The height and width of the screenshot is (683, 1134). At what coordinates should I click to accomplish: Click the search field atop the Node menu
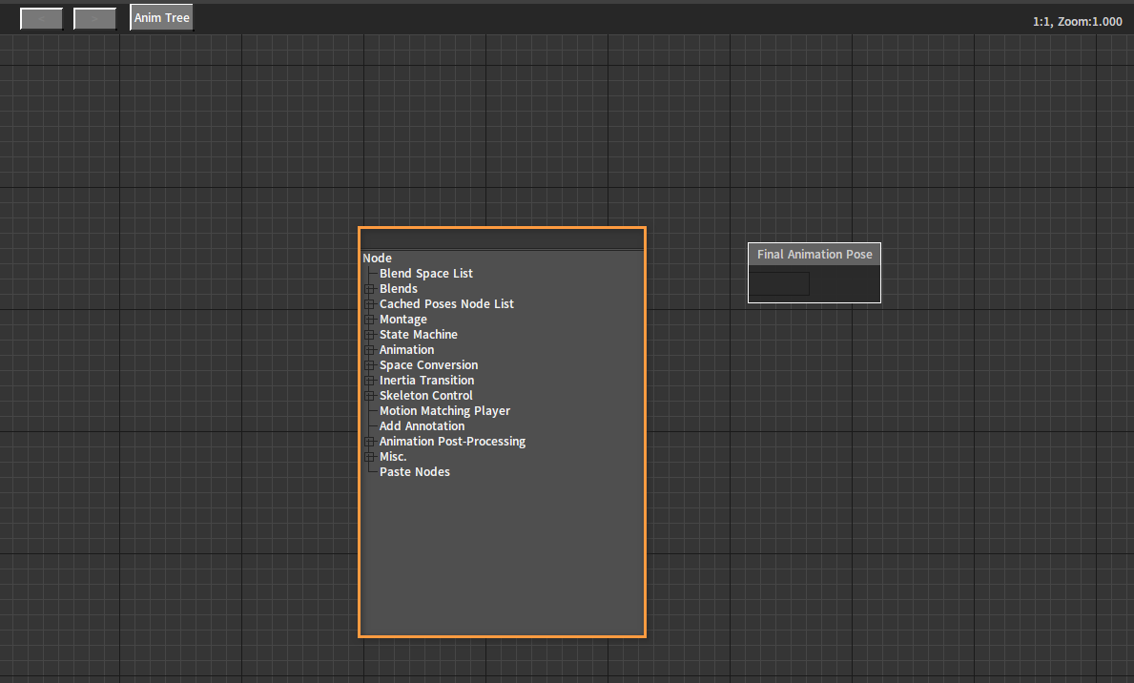pyautogui.click(x=502, y=239)
